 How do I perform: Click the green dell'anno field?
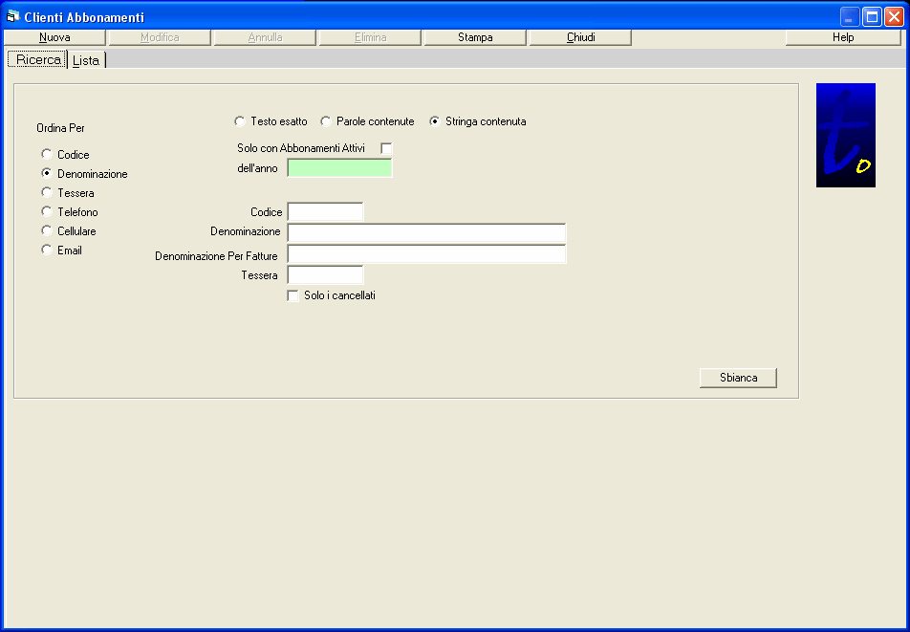click(339, 168)
